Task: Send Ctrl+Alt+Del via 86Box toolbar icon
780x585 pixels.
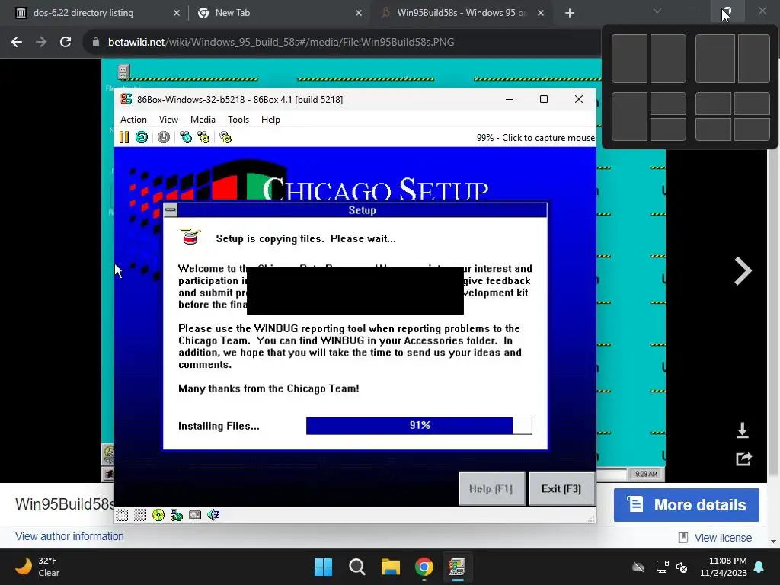Action: 186,137
